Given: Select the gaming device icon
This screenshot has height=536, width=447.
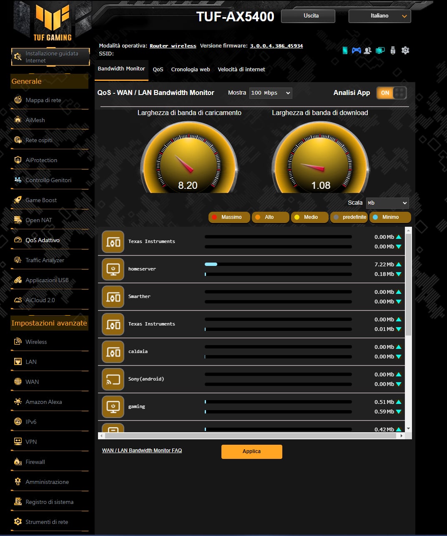Looking at the screenshot, I should tap(113, 406).
